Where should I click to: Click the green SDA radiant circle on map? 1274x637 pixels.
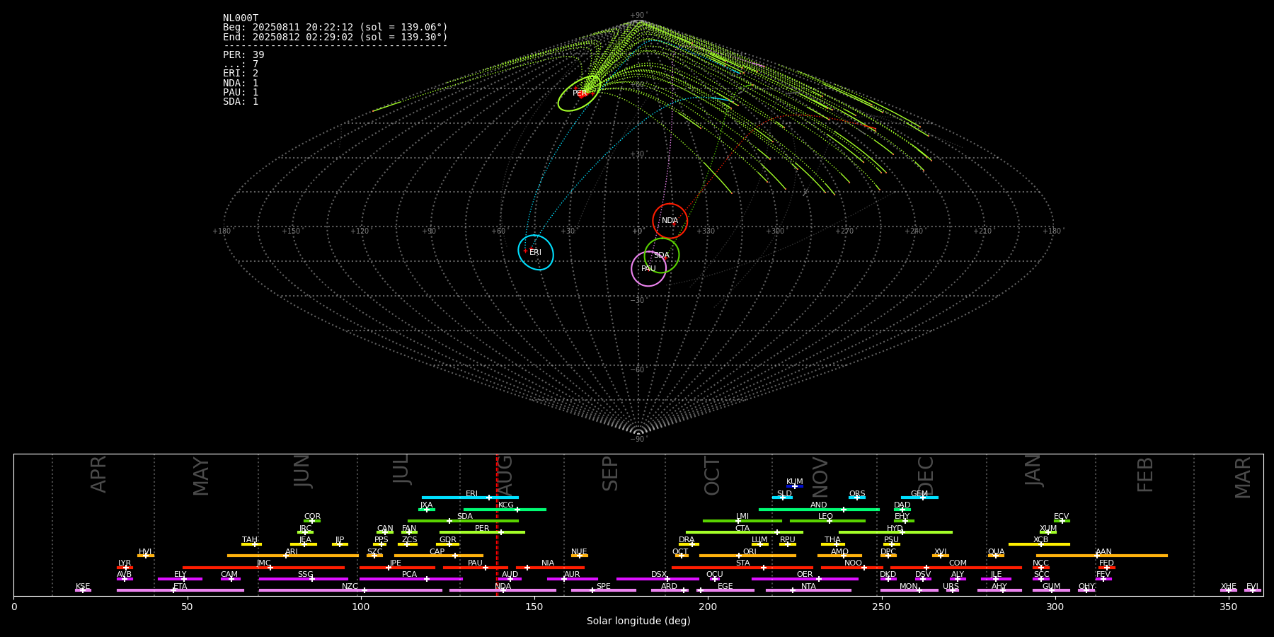click(x=662, y=256)
